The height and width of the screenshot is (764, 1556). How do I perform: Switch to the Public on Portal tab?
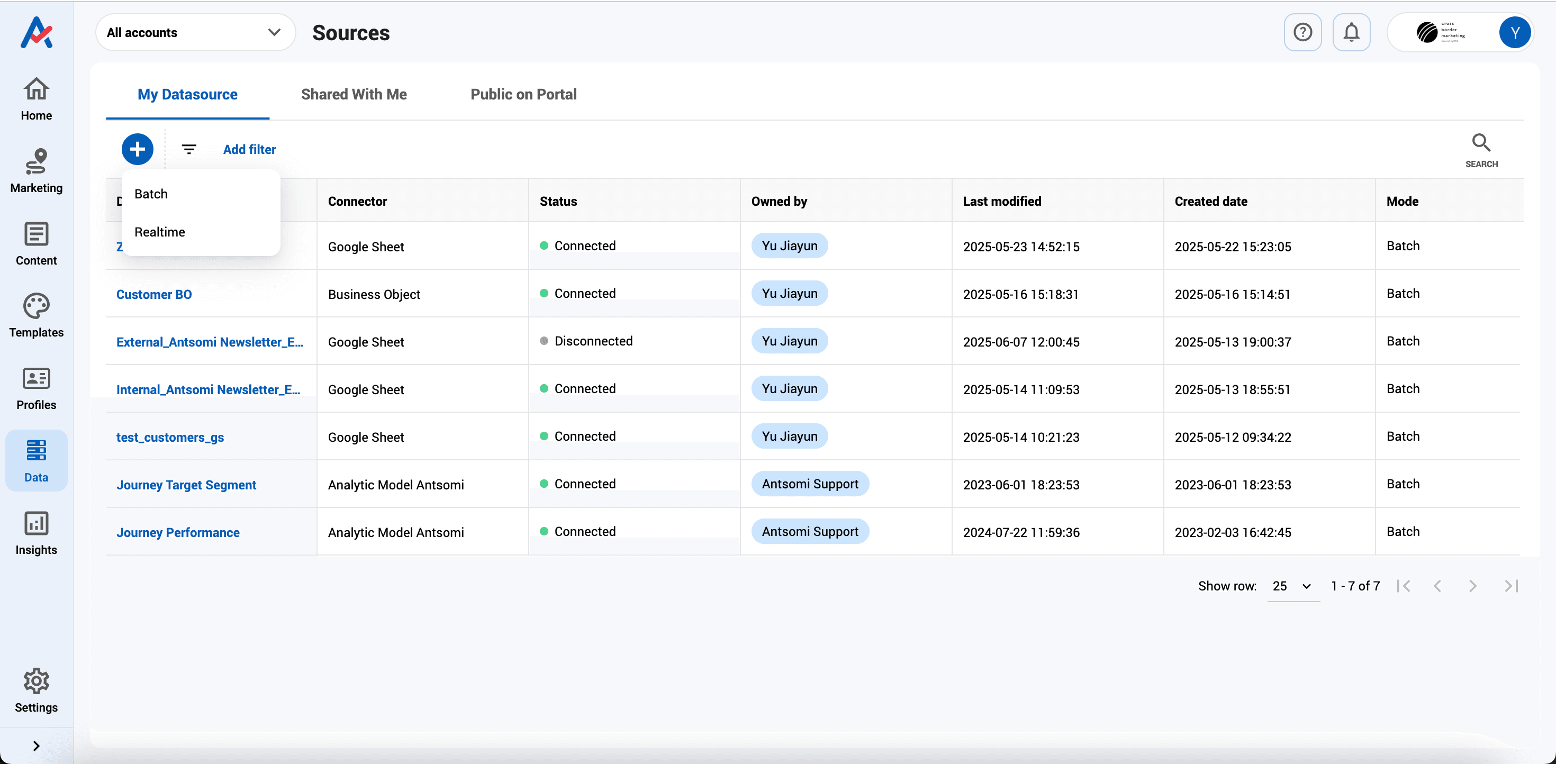[523, 94]
